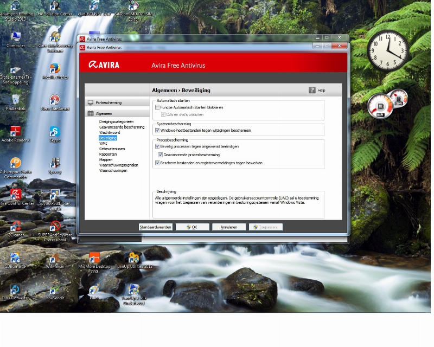Select the CCleaner desktop icon
Image resolution: width=434 pixels, height=347 pixels.
[16, 229]
